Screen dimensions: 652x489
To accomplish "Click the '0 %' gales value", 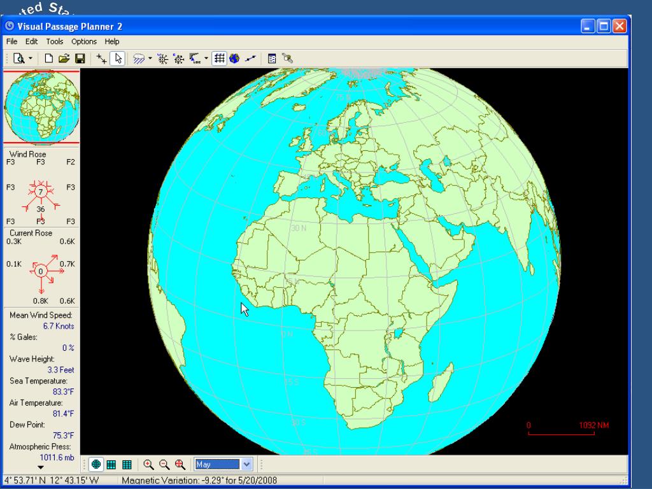I will coord(68,348).
